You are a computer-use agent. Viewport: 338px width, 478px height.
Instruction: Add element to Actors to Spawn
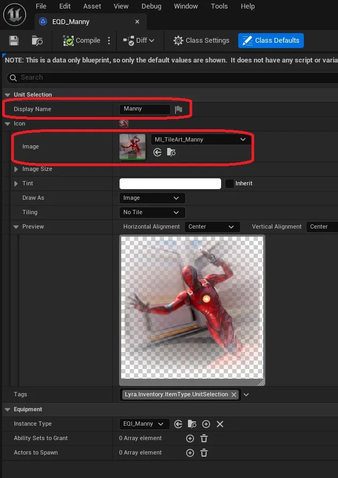tap(190, 453)
